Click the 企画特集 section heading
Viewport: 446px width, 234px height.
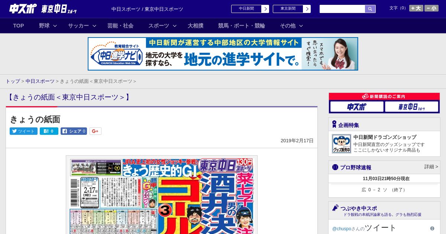[349, 125]
